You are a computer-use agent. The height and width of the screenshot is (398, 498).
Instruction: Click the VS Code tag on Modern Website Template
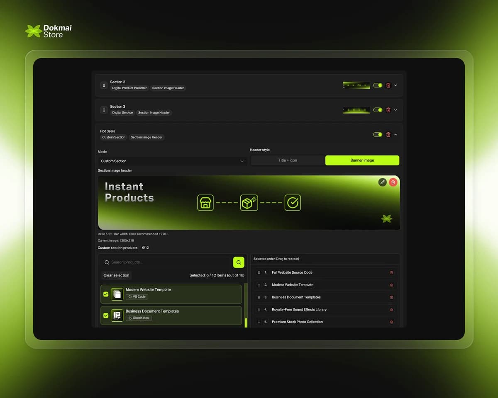point(137,296)
